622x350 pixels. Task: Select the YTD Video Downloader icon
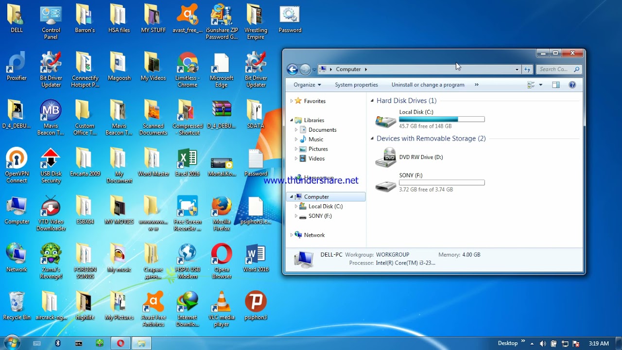point(51,214)
